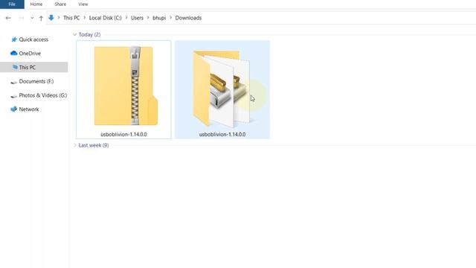Expand the chevron after This PC breadcrumb
Image resolution: width=476 pixels, height=268 pixels.
coord(85,18)
